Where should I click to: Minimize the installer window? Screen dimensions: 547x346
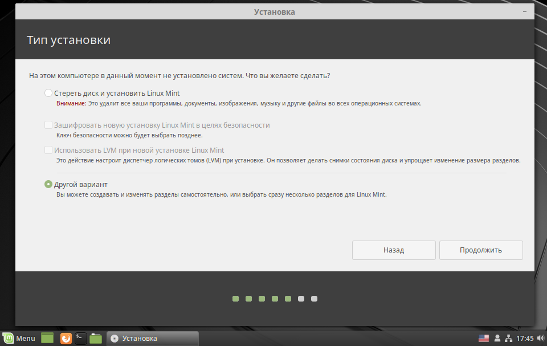(525, 11)
